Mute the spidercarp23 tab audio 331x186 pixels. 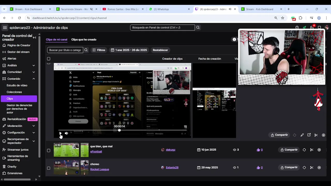coord(230,9)
